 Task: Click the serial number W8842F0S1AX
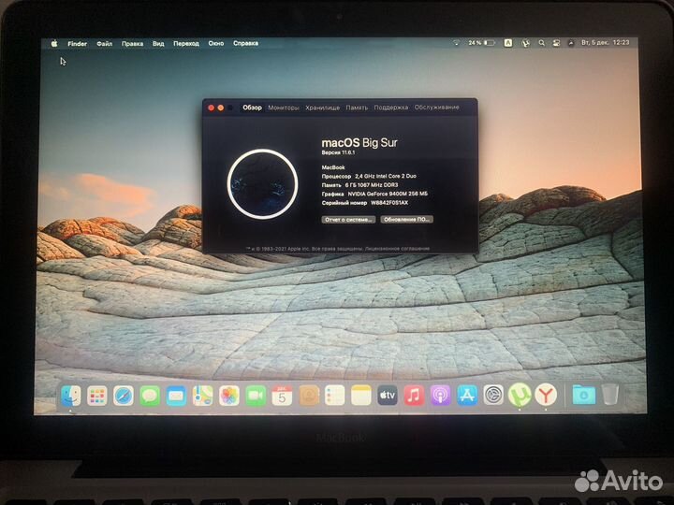click(389, 203)
